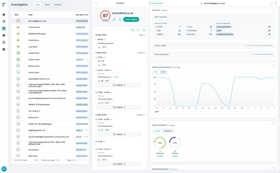Go to the Home page in the sidebar

pos(4,14)
